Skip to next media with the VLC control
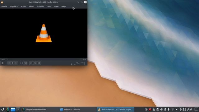Screen dimensions: 199x112 click(16, 63)
